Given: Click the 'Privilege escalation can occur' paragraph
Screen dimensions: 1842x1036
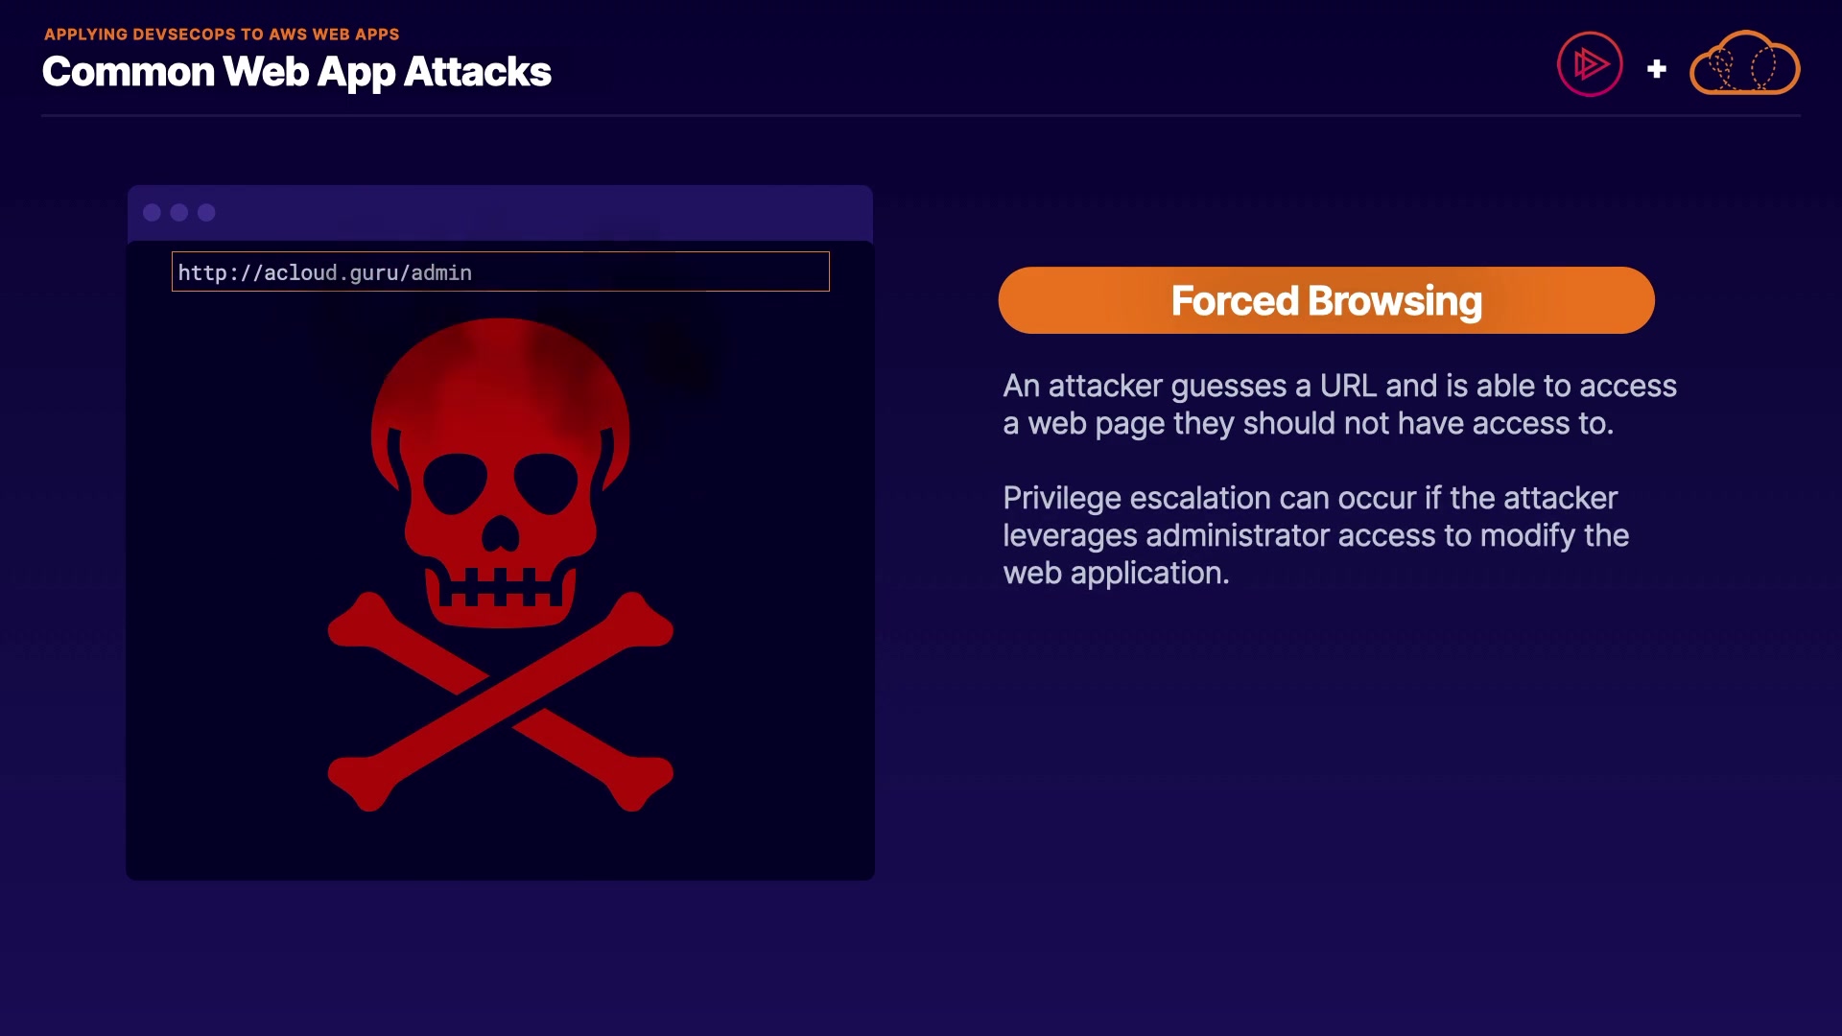Looking at the screenshot, I should [x=1315, y=535].
